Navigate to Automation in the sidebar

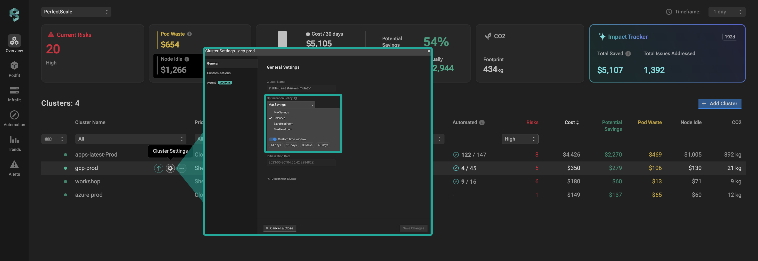pyautogui.click(x=14, y=119)
